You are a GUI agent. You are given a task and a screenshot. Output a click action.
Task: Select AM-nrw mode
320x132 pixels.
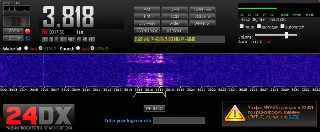point(202,23)
